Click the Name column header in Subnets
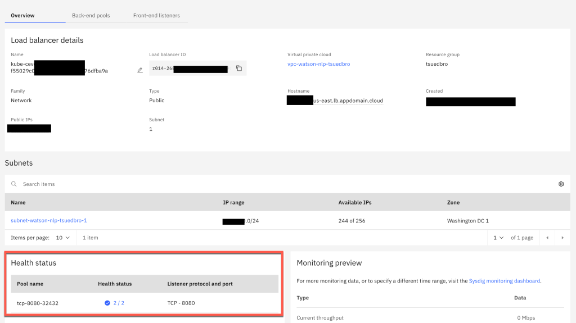Image resolution: width=576 pixels, height=323 pixels. pyautogui.click(x=18, y=202)
